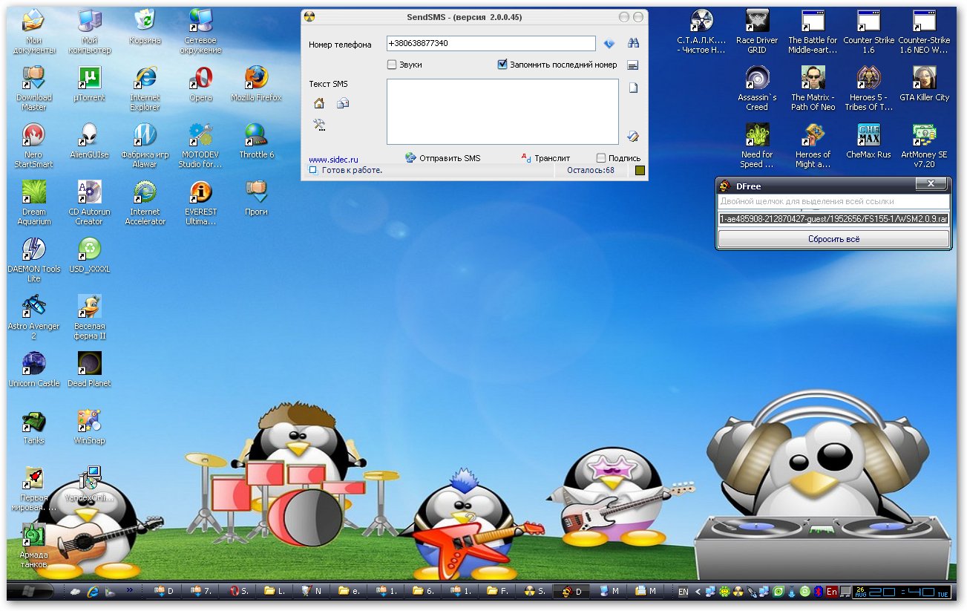Select the GTA Killer City icon
The width and height of the screenshot is (967, 611).
coord(924,84)
